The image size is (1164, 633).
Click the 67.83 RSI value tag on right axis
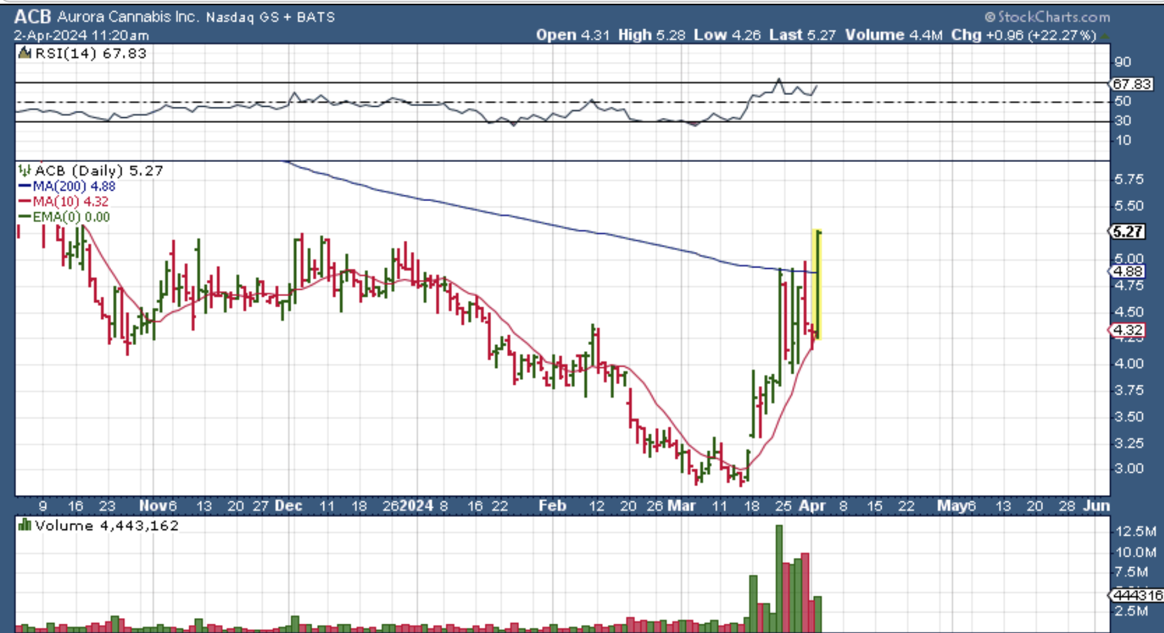(x=1132, y=84)
